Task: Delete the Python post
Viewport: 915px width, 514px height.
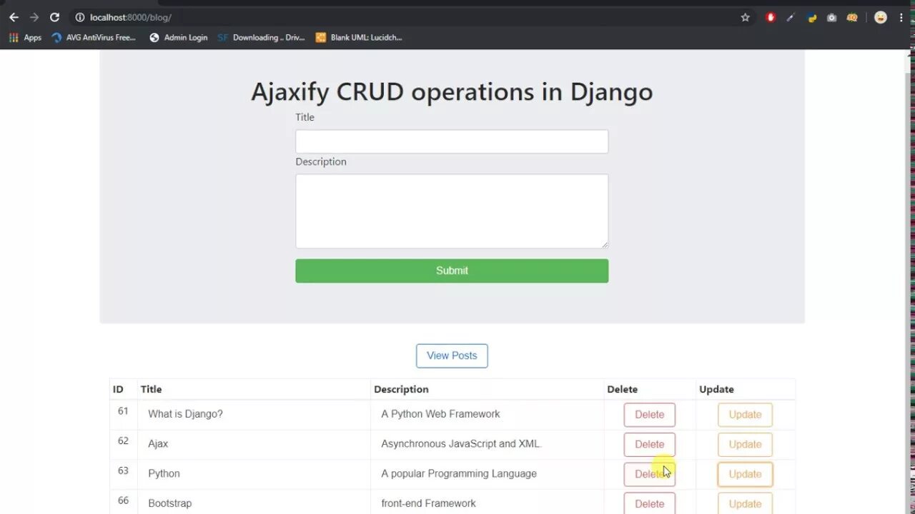Action: click(x=649, y=474)
